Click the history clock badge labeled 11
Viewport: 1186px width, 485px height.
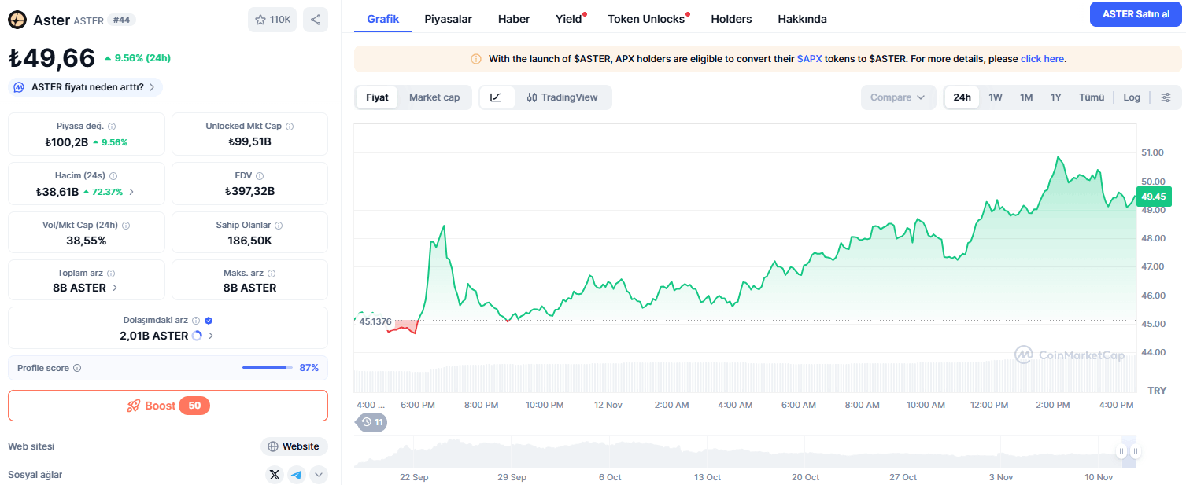tap(371, 422)
